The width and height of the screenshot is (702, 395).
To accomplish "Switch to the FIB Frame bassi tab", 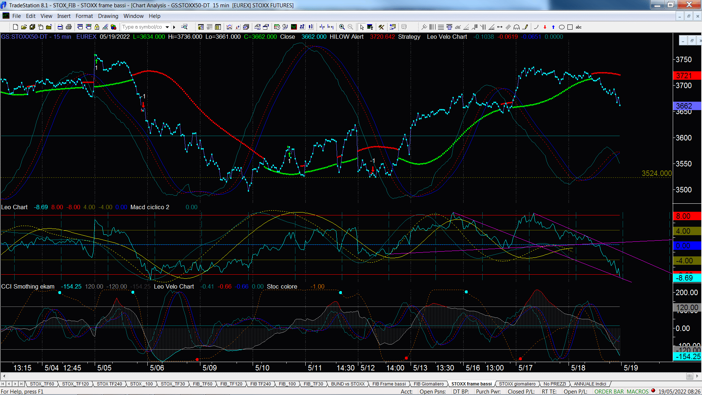I will point(389,384).
